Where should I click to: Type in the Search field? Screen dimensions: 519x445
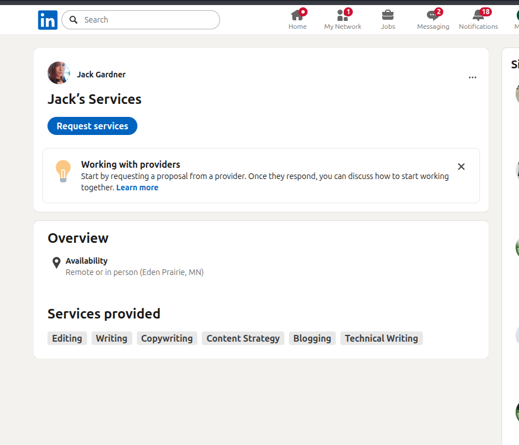point(147,20)
